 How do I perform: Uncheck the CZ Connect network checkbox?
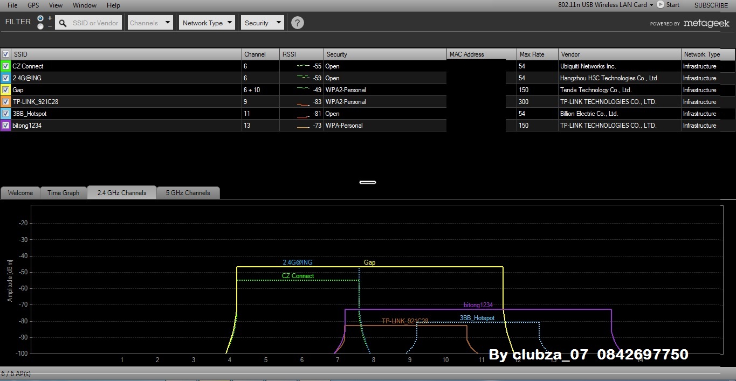pyautogui.click(x=6, y=66)
